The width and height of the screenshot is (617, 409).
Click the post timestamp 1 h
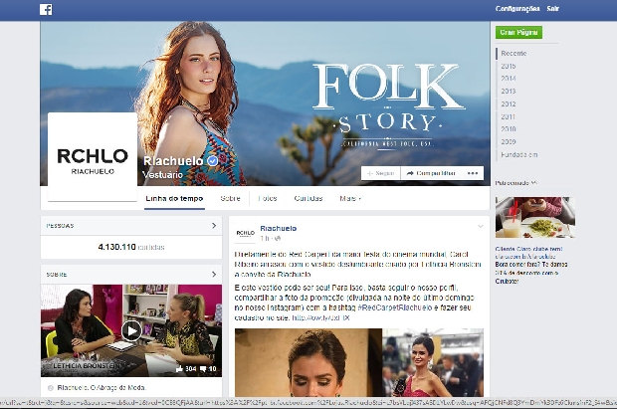[265, 239]
